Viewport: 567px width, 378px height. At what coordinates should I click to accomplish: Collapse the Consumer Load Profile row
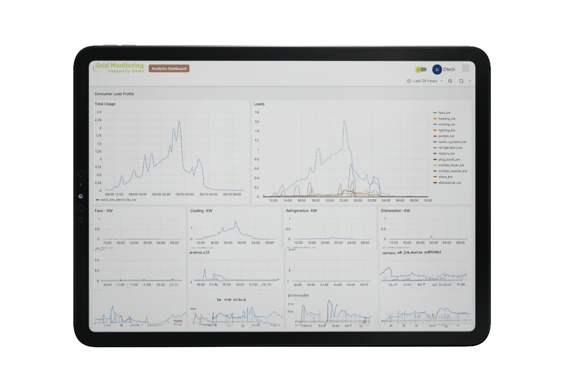(x=114, y=94)
